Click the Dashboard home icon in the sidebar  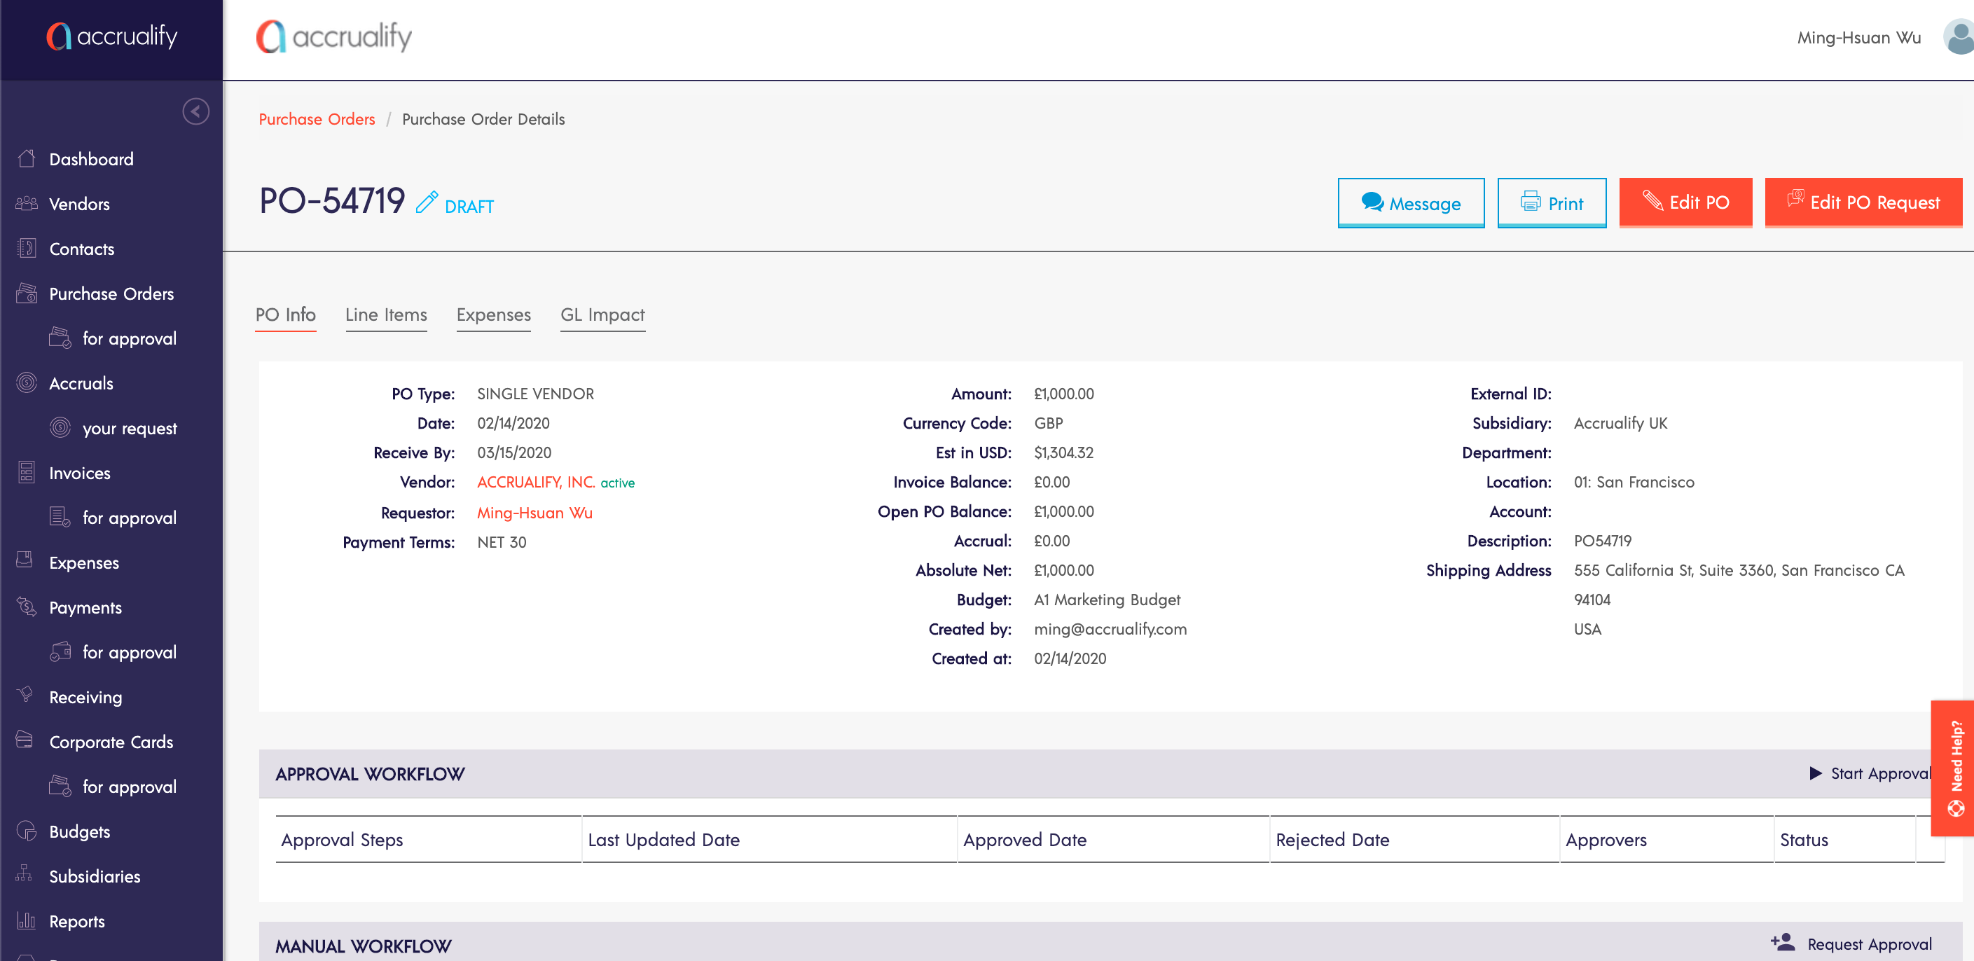[27, 158]
